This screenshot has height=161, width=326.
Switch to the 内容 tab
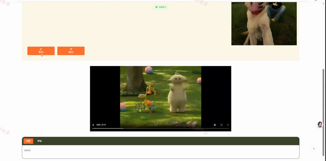coord(28,141)
